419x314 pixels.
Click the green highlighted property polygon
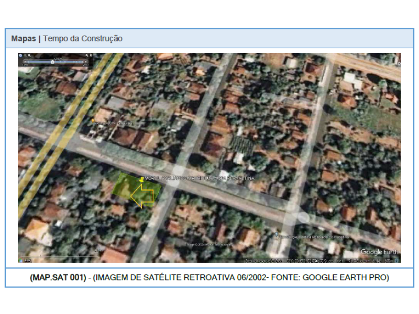pyautogui.click(x=124, y=186)
